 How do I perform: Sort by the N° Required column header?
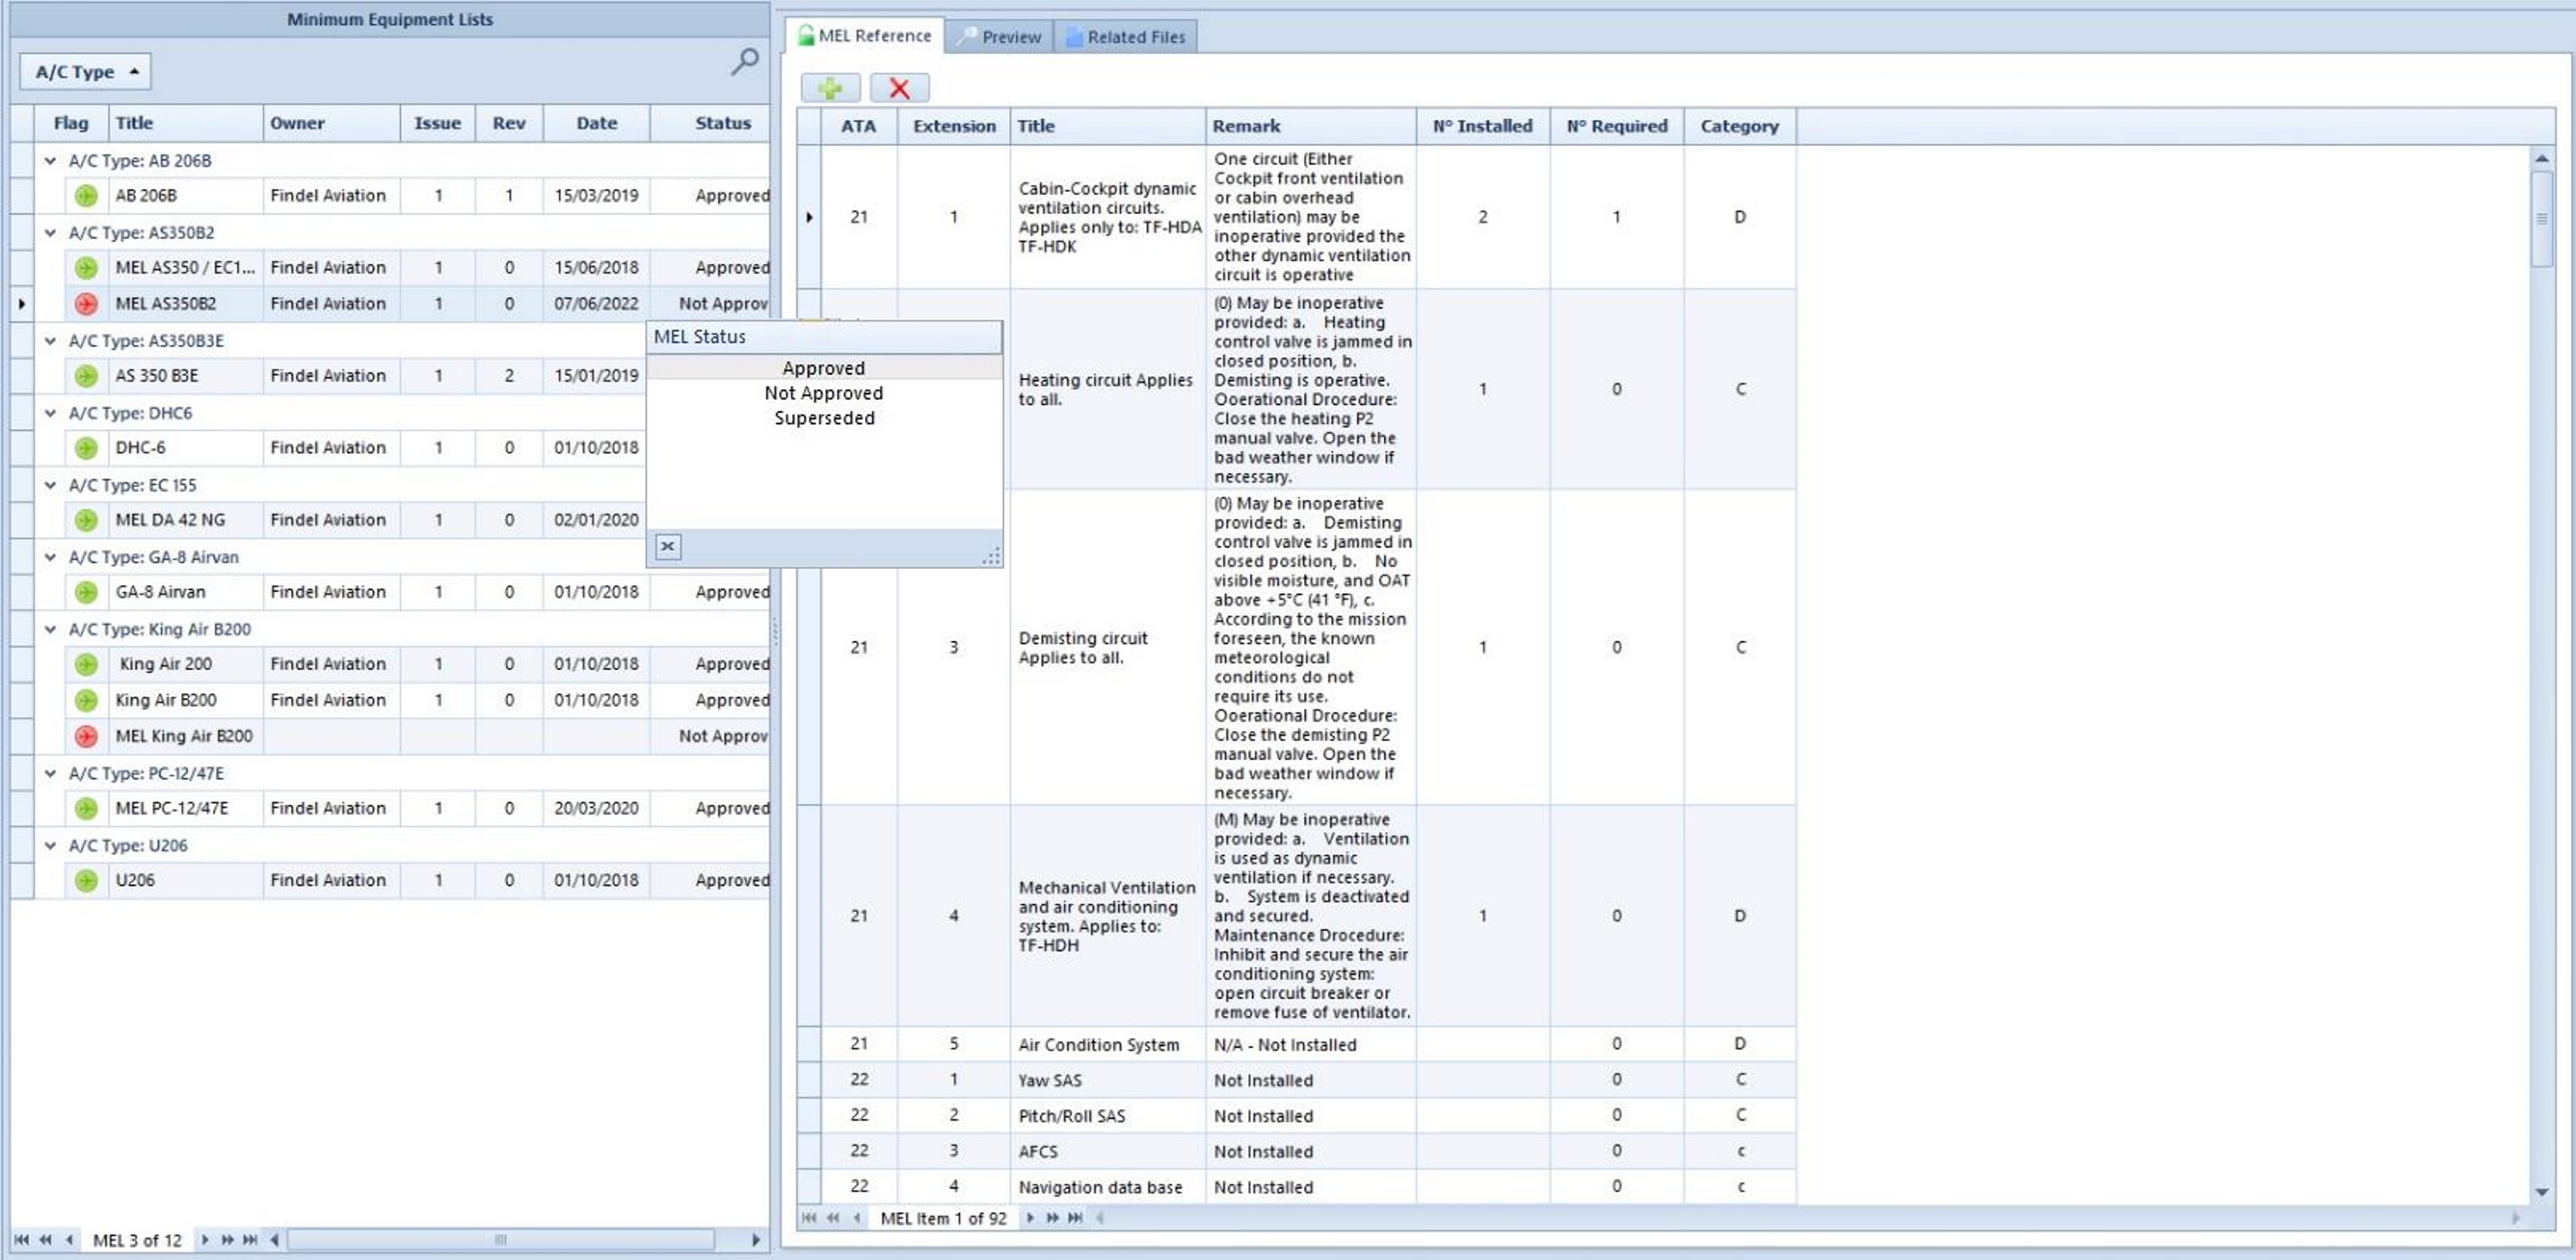click(x=1617, y=126)
